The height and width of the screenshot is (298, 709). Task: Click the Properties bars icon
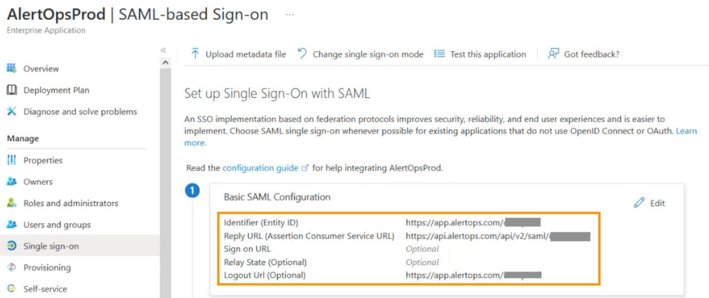pyautogui.click(x=11, y=160)
